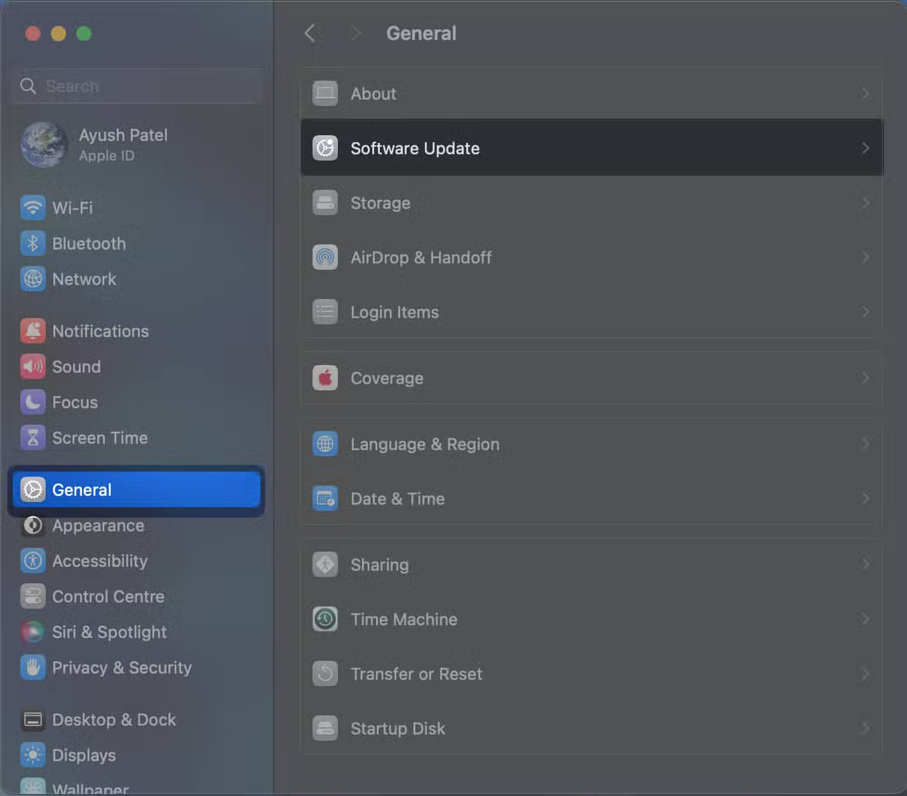
Task: Select the Sound speaker icon
Action: pyautogui.click(x=32, y=366)
